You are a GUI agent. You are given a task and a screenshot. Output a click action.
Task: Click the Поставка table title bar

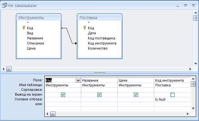pyautogui.click(x=100, y=17)
